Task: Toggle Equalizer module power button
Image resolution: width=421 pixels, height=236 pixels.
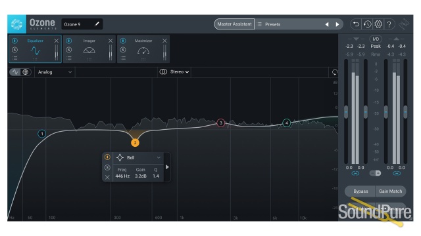Action: [14, 41]
